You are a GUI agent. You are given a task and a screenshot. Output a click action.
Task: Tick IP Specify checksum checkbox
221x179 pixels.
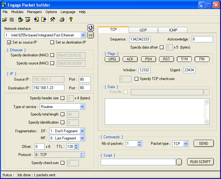pyautogui.click(x=62, y=163)
